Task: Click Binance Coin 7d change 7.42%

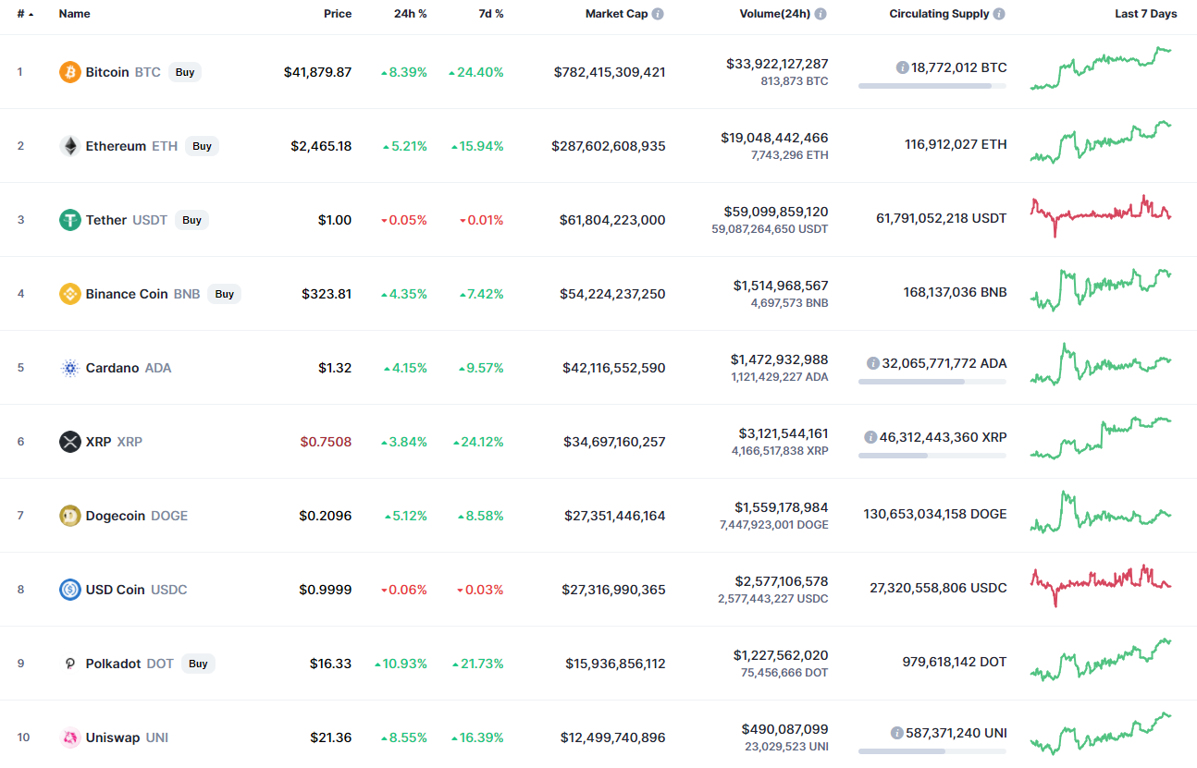Action: point(482,294)
